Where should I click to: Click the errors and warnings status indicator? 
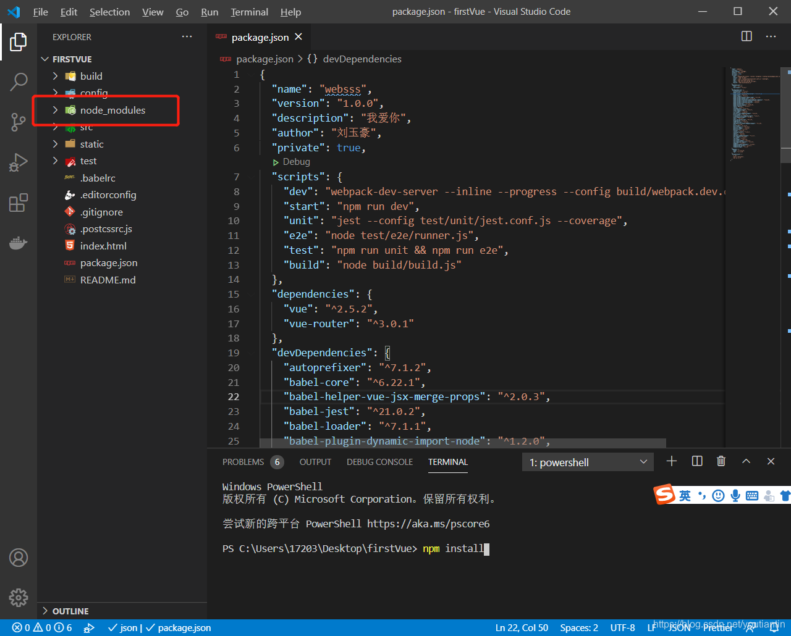tap(42, 627)
